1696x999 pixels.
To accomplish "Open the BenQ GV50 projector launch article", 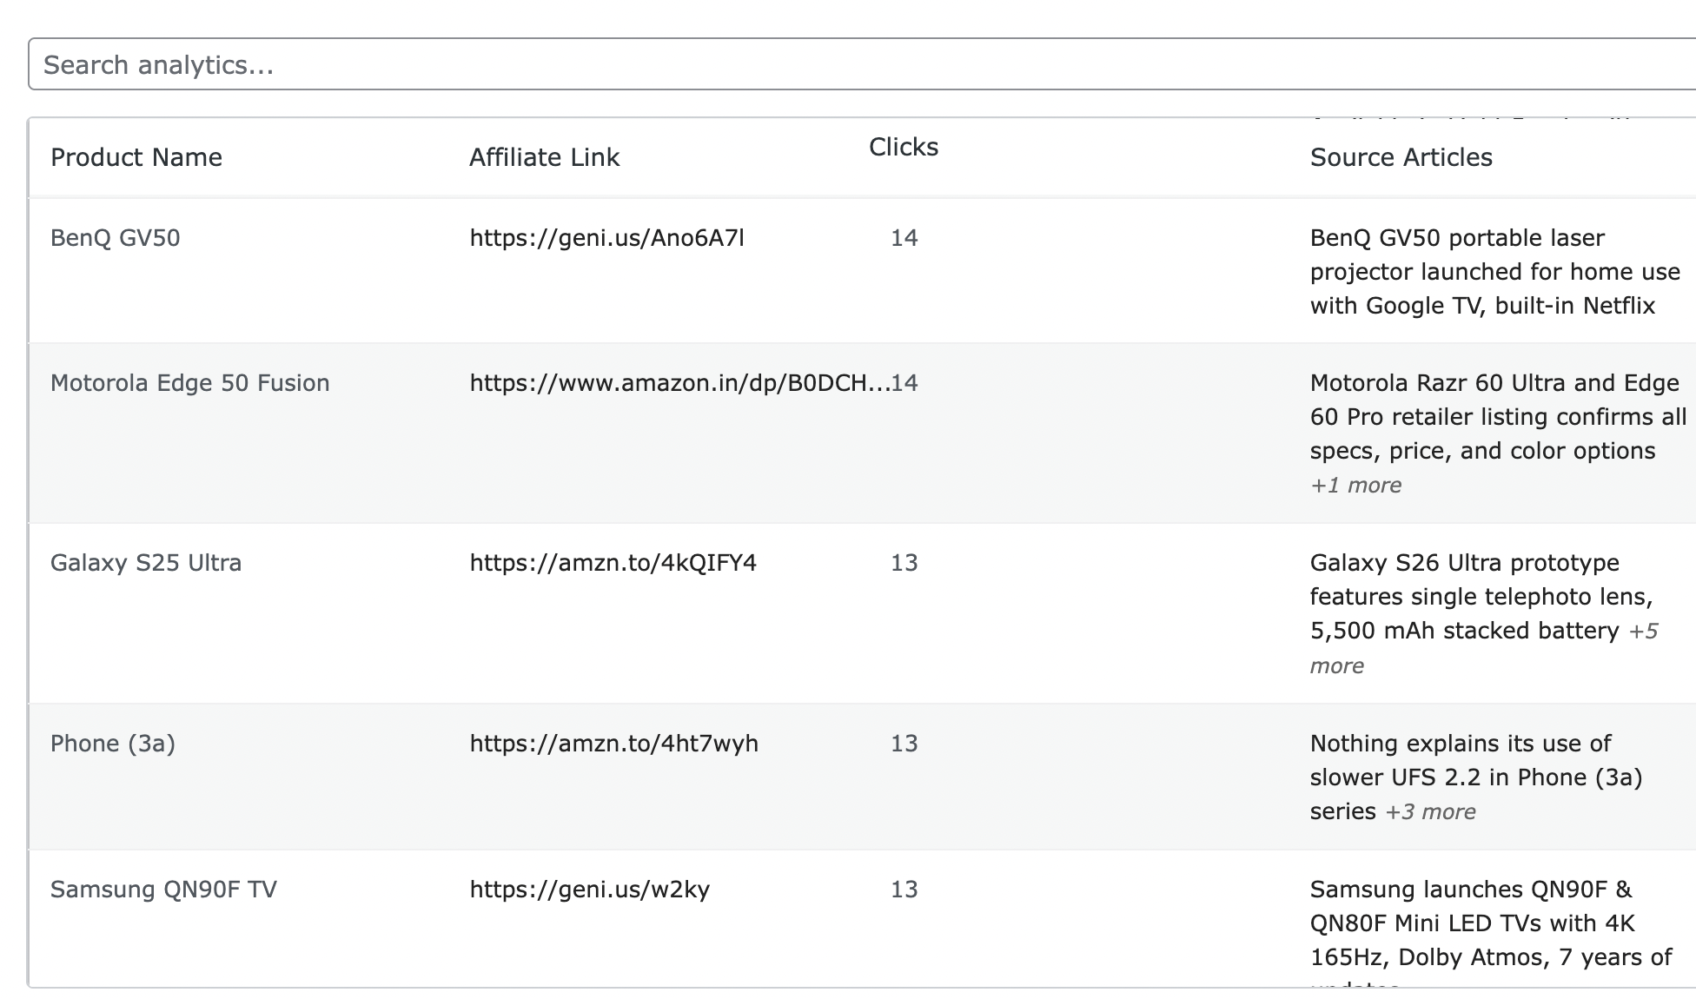I will (1490, 271).
